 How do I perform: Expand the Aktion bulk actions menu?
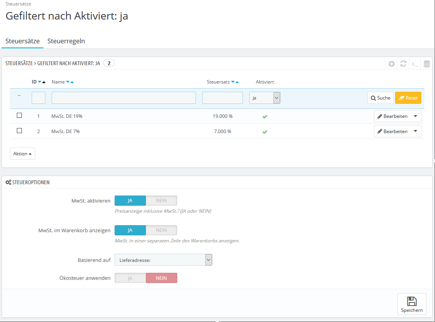(x=22, y=154)
